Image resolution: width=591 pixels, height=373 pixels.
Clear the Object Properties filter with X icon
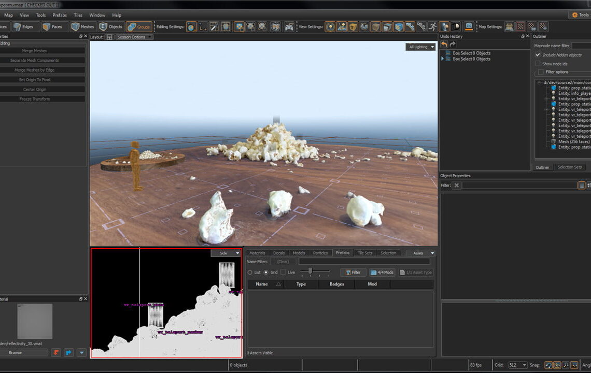(x=456, y=185)
